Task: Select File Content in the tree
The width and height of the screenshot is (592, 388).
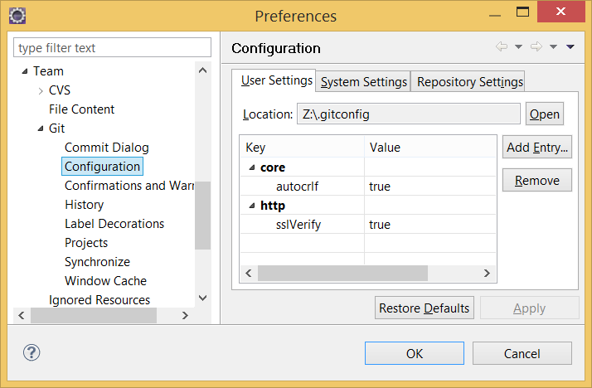Action: pyautogui.click(x=81, y=109)
